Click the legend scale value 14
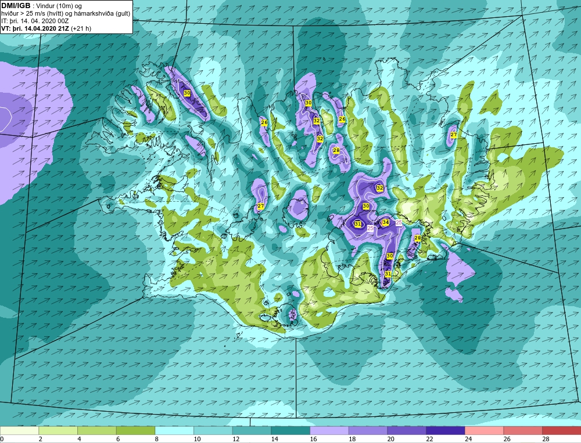 coord(275,439)
